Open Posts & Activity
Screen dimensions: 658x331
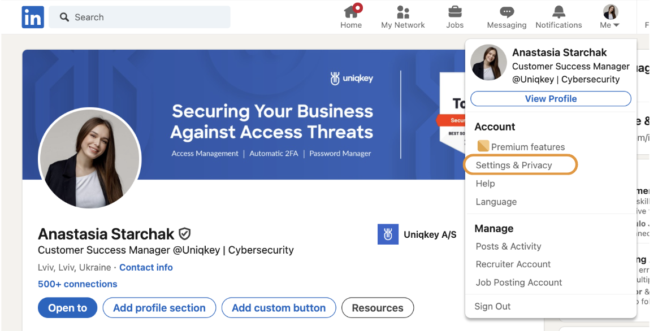tap(508, 246)
